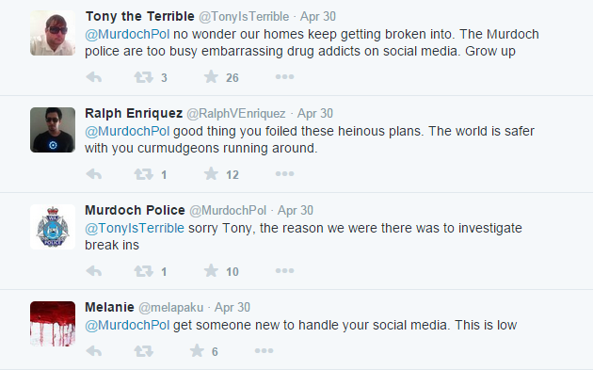Viewport: 593px width, 370px height.
Task: Open more options on Tony the Terrible's tweet
Action: click(x=284, y=77)
